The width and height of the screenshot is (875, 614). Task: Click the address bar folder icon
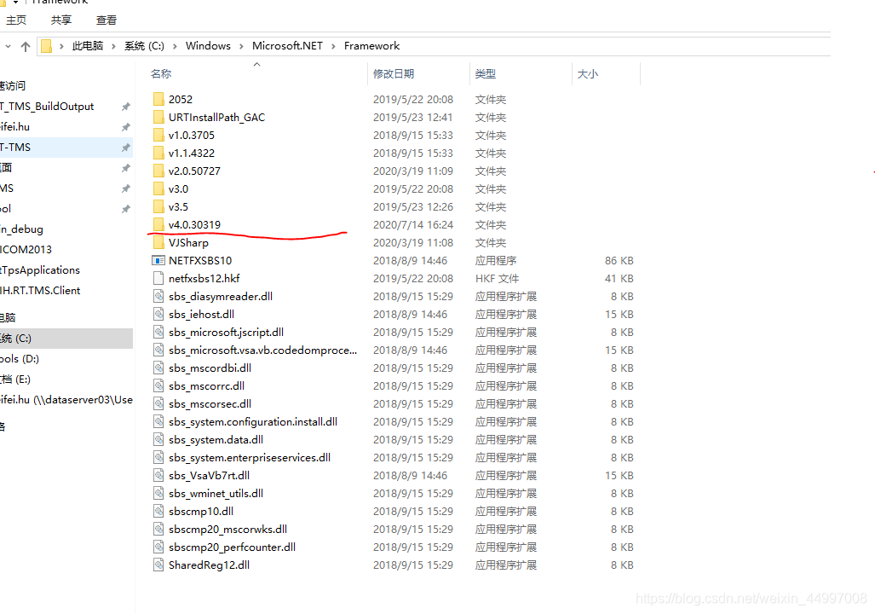[47, 46]
